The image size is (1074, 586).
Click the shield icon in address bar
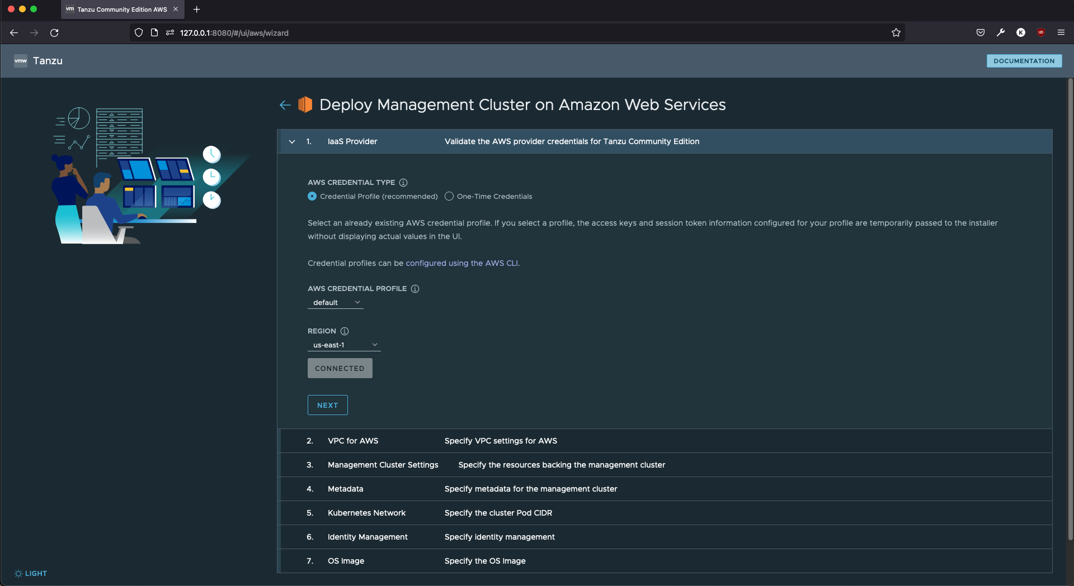pos(139,33)
